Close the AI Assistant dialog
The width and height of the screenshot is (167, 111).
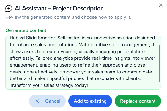coord(161,5)
